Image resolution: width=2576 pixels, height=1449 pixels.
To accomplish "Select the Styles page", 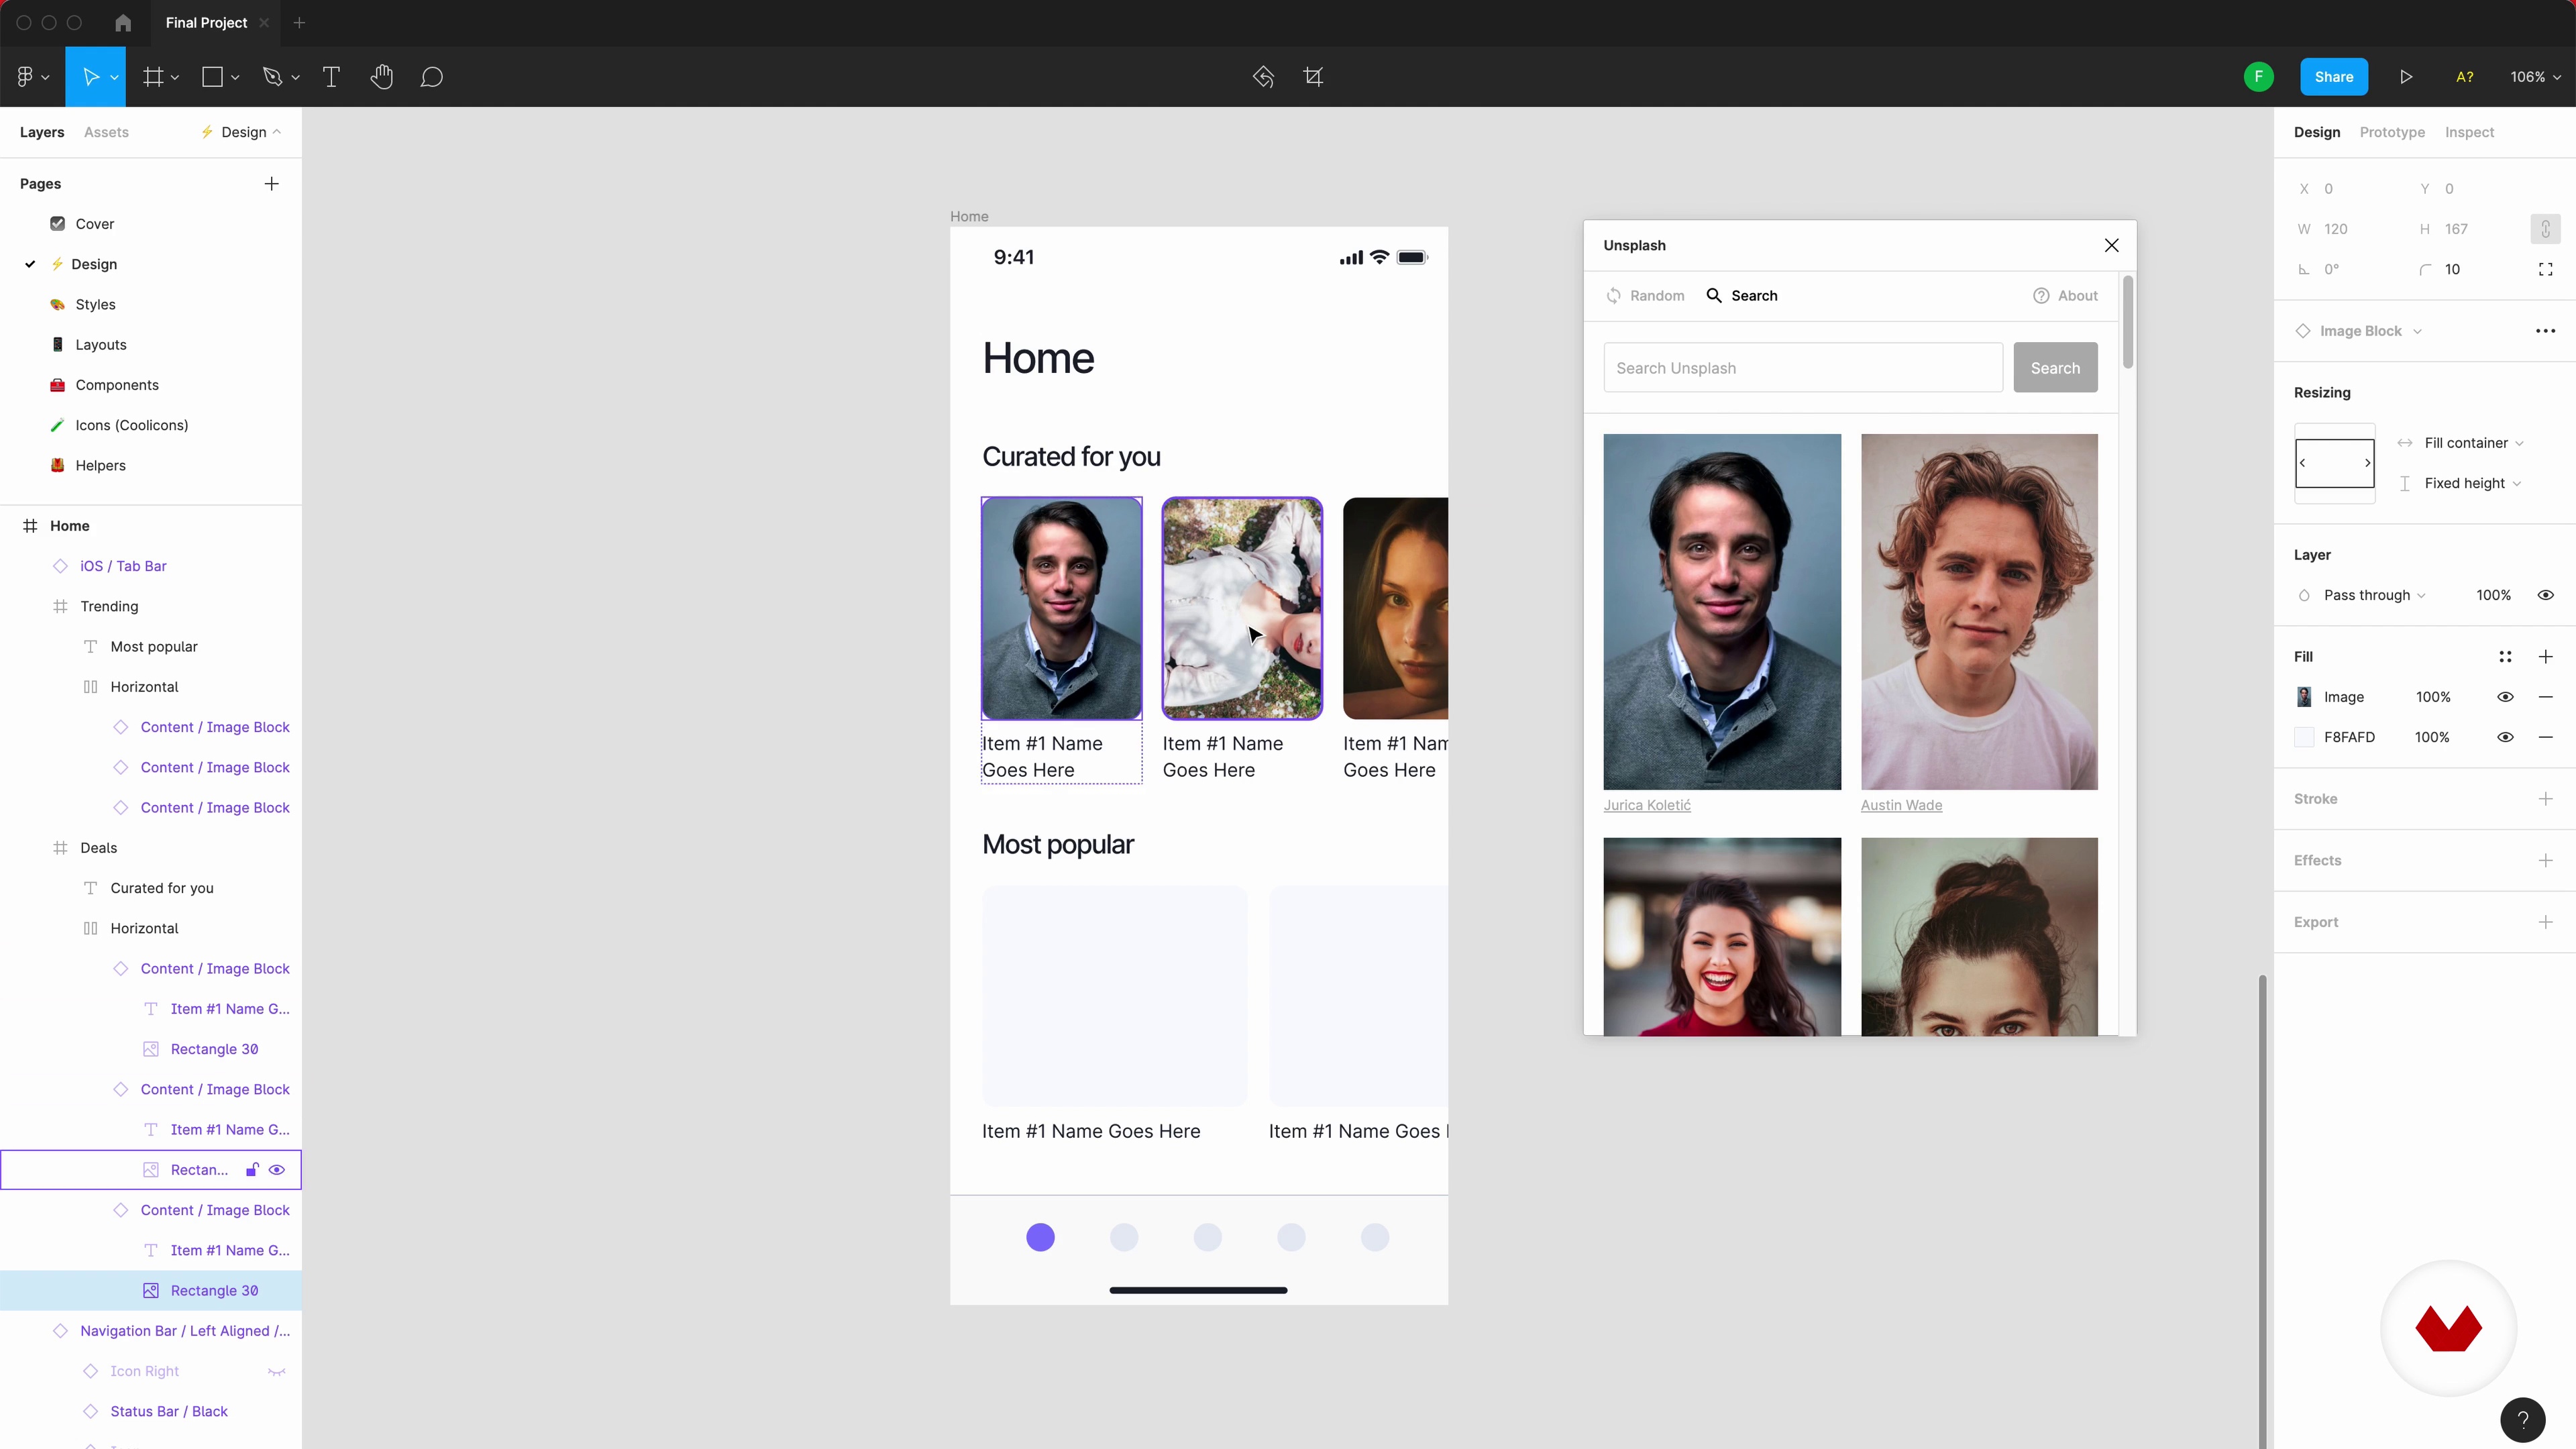I will coord(95,305).
